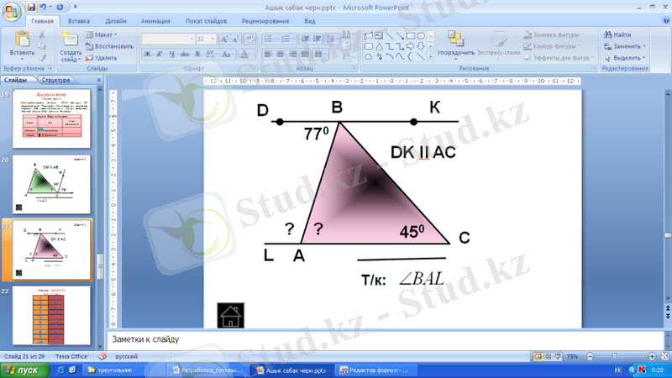Expand the font size combo box
Screen dimensions: 672x378
[x=213, y=39]
